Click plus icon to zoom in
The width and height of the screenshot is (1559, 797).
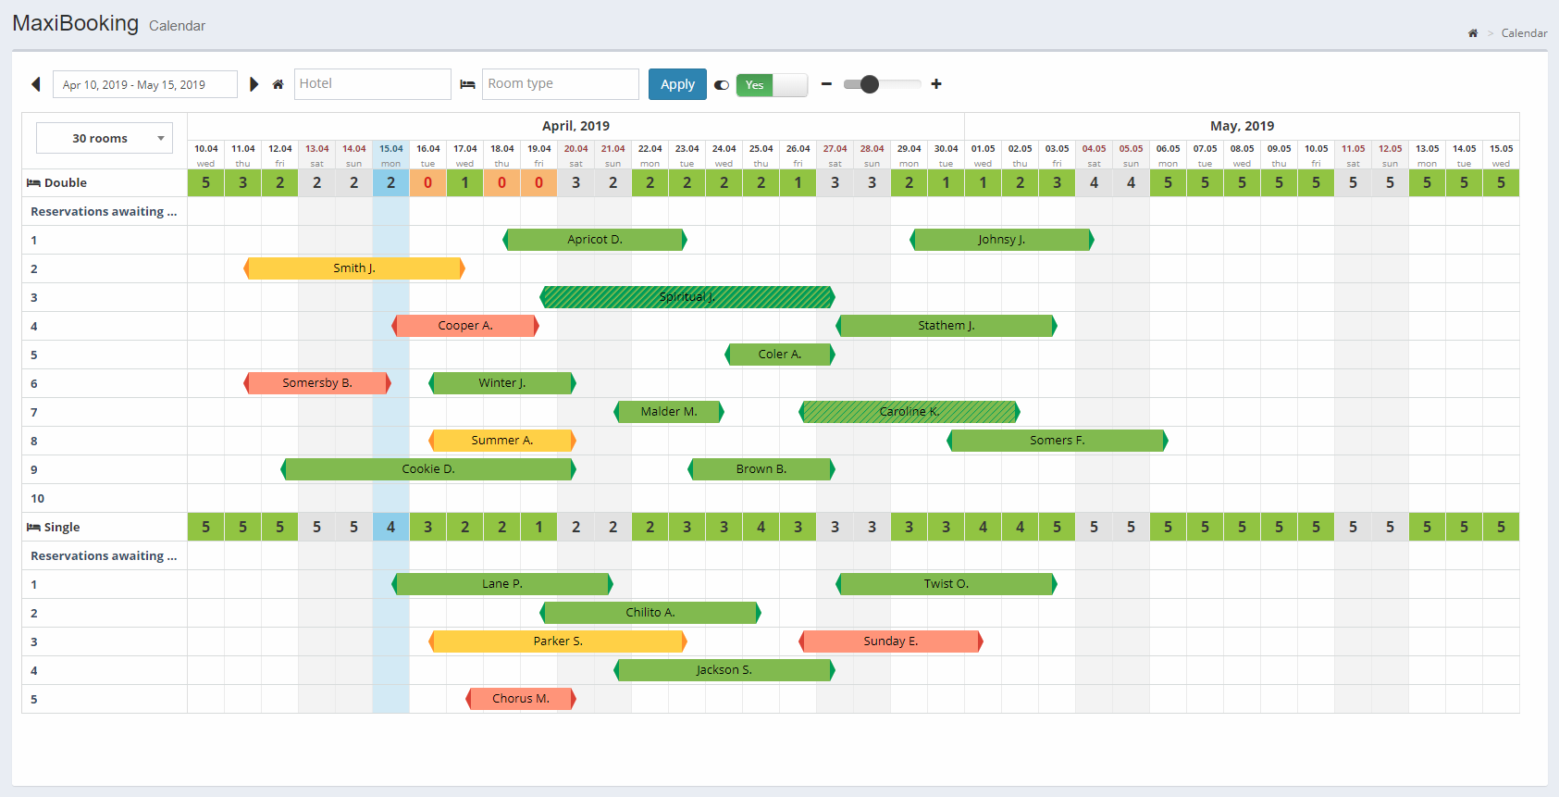pyautogui.click(x=936, y=84)
